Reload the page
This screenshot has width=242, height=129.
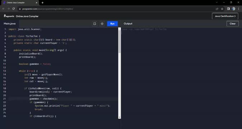[14, 9]
